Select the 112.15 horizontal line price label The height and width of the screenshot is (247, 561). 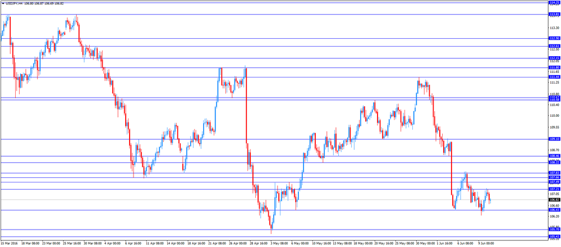click(x=554, y=58)
